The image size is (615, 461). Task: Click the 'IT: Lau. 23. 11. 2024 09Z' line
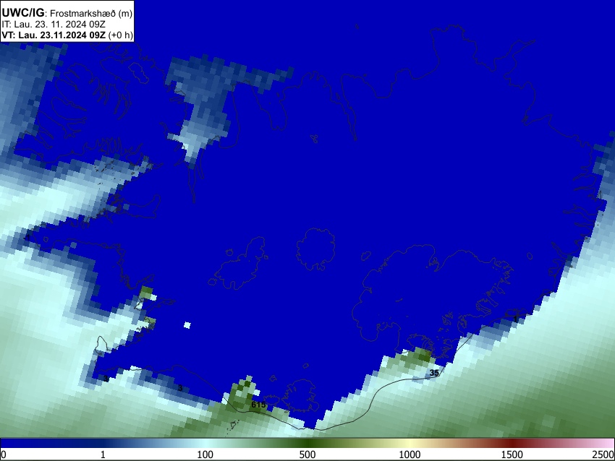(54, 25)
